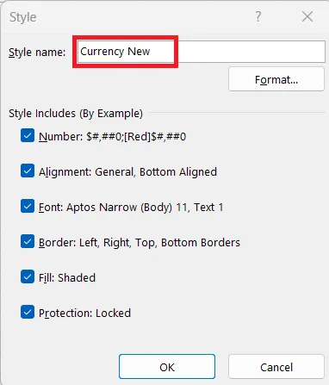
Task: Uncheck the Number format checkbox
Action: pos(28,135)
